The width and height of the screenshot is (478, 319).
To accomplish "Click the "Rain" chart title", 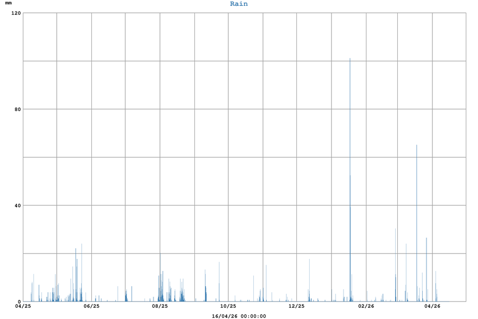I will click(238, 4).
